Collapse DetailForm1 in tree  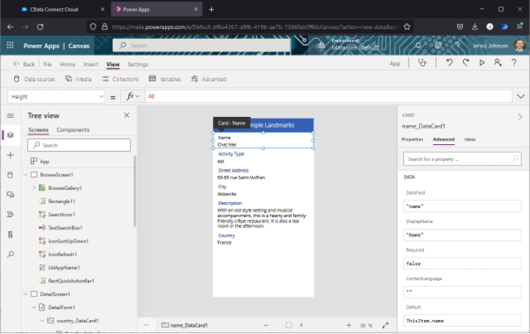(x=34, y=308)
